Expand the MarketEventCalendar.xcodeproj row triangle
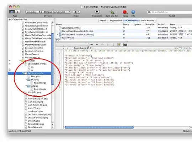Viewport: 192px width, 143px height. tap(58, 34)
